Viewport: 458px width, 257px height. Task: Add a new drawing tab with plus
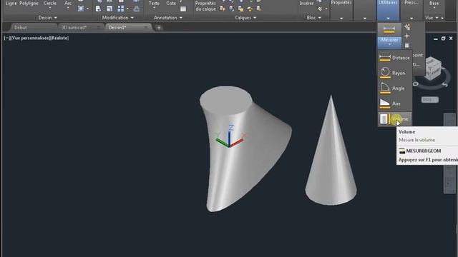tap(159, 28)
